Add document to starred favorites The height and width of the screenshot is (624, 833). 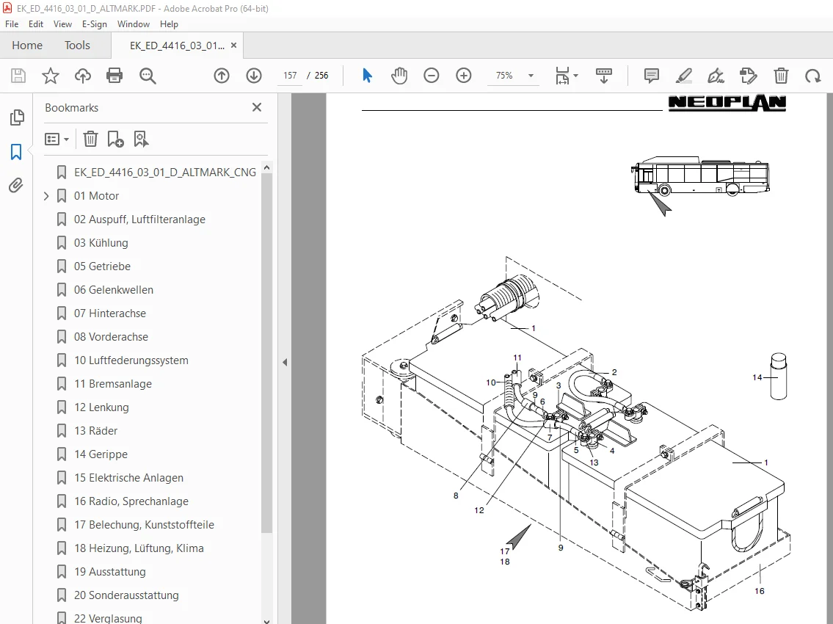tap(51, 76)
